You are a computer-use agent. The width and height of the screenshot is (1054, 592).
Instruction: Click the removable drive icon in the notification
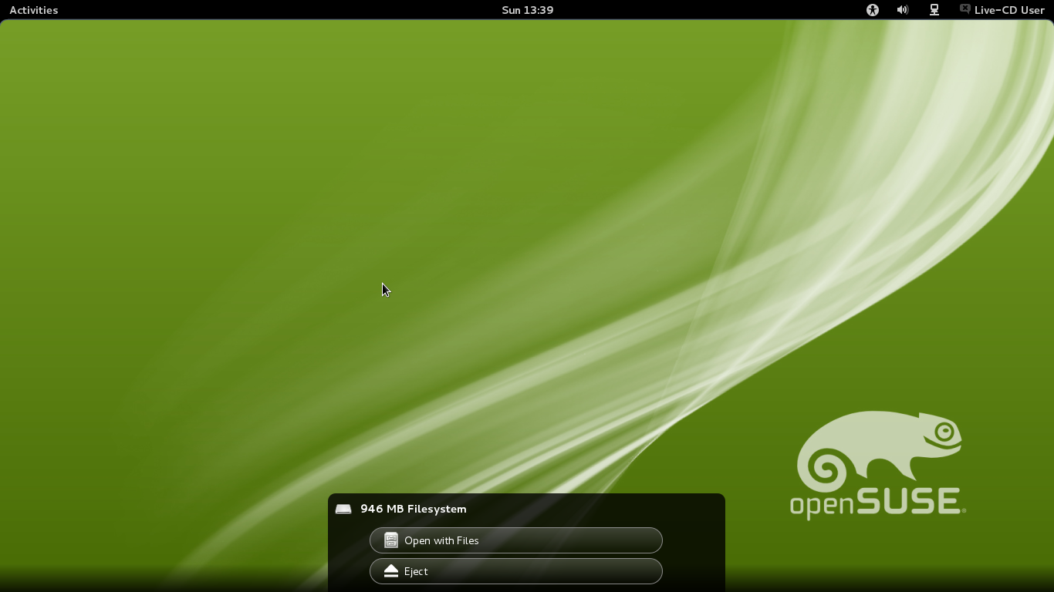pyautogui.click(x=343, y=509)
